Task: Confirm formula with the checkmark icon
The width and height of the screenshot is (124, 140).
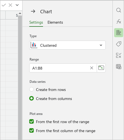Action: click(x=4, y=5)
